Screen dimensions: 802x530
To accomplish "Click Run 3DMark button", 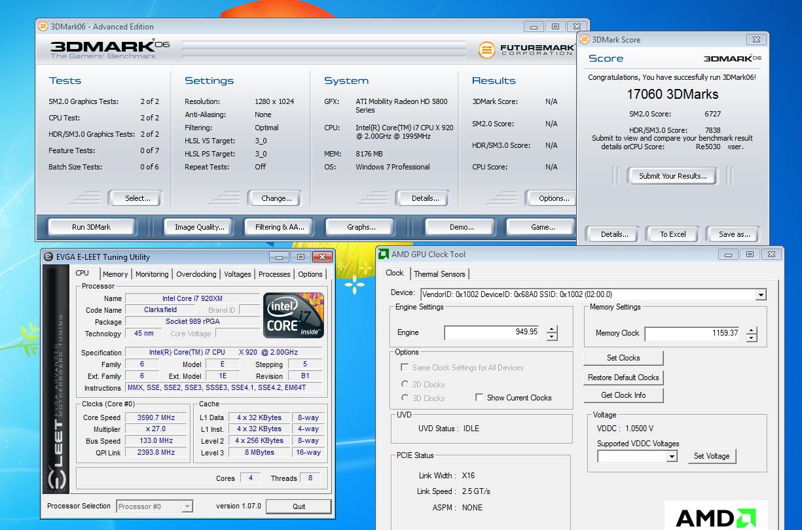I will pos(91,227).
